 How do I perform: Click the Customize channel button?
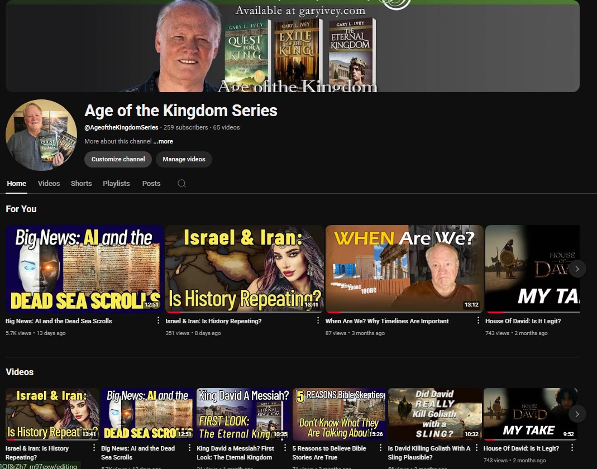point(118,159)
